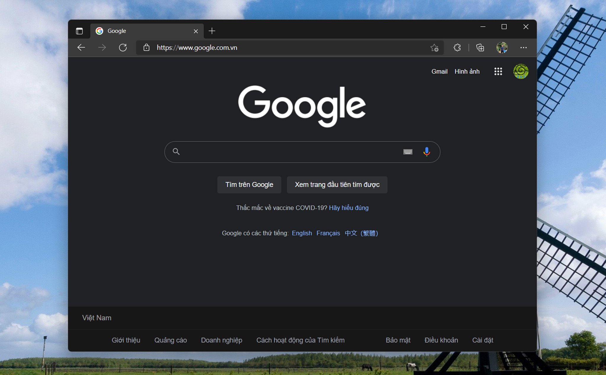Click the Việt Nam footer text
606x375 pixels.
[97, 318]
